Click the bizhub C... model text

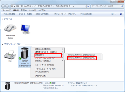coord(53,88)
